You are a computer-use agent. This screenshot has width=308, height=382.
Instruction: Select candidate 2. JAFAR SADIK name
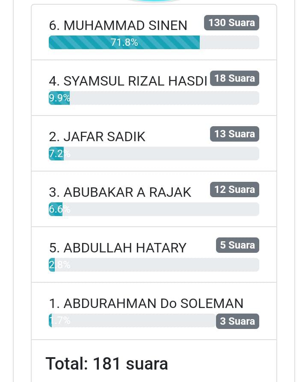coord(97,136)
